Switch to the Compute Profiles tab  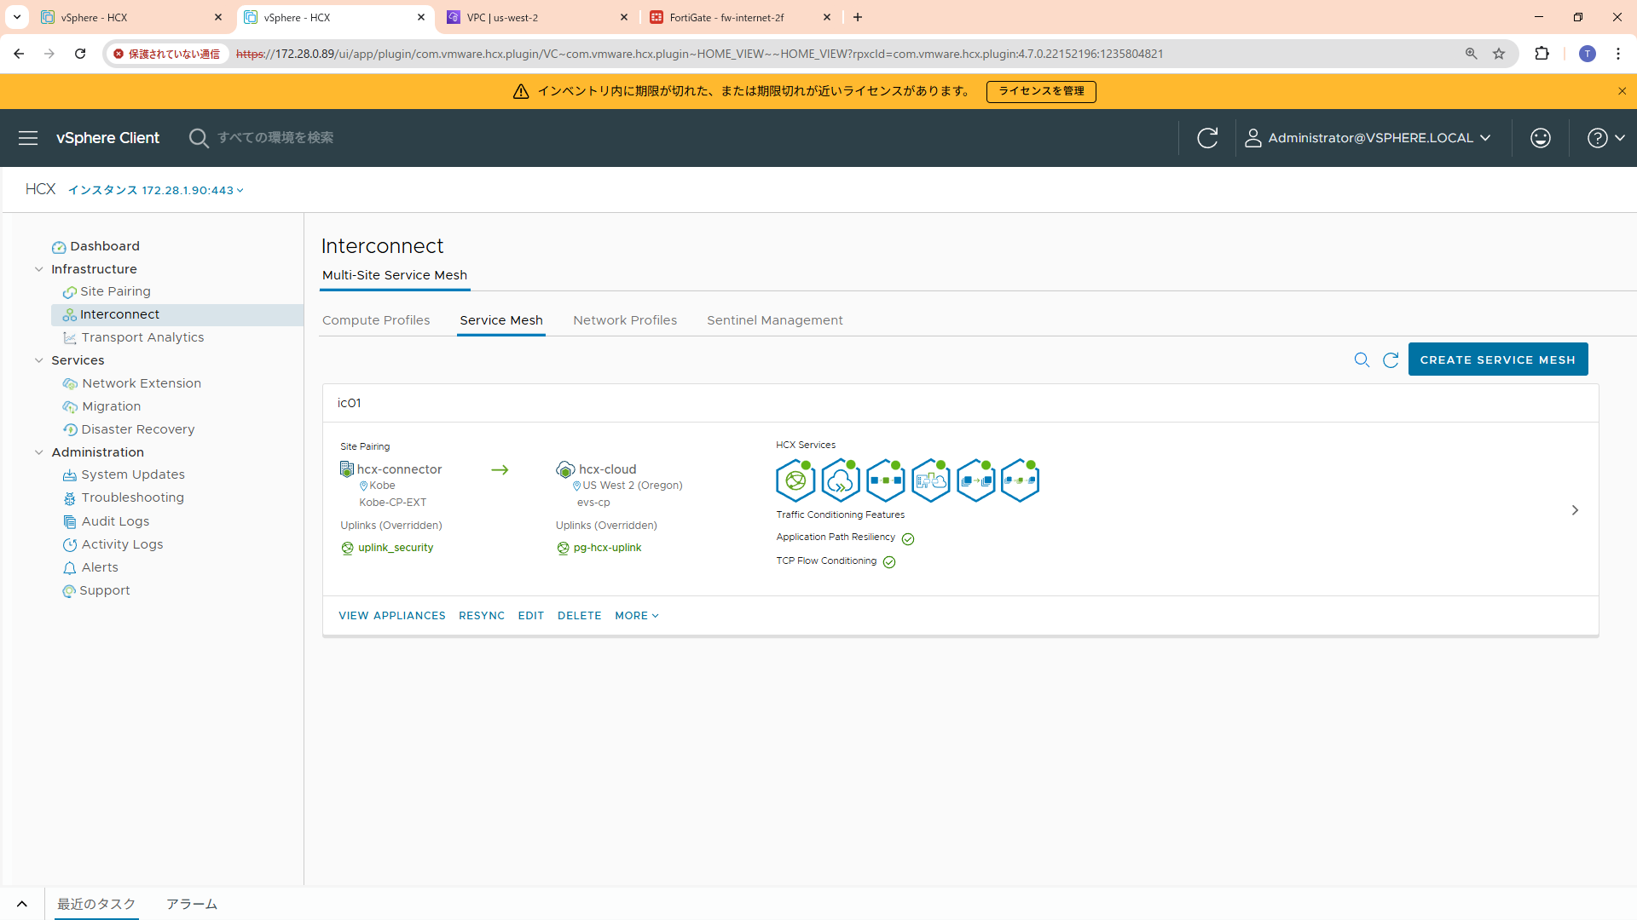376,320
